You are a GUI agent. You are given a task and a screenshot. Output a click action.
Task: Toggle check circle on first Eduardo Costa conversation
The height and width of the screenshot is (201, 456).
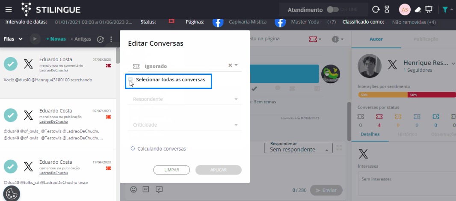pyautogui.click(x=11, y=64)
